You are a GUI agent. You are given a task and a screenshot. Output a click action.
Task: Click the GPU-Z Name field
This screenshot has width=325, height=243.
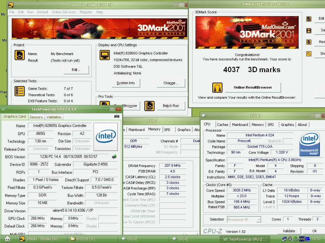pyautogui.click(x=60, y=126)
